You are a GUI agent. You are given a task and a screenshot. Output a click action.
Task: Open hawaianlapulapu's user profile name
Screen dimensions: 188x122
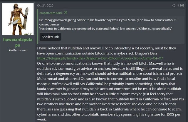(x=18, y=42)
